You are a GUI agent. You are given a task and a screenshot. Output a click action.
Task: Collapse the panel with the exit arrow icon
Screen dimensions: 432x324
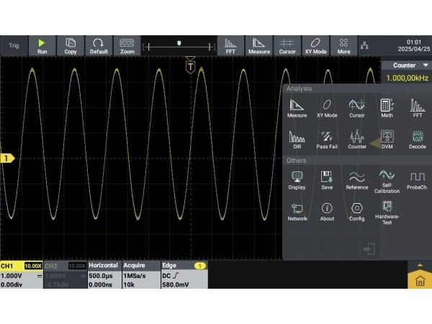pyautogui.click(x=369, y=249)
